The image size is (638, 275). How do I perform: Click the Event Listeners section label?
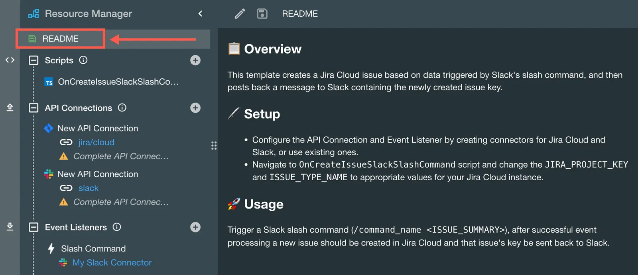click(x=76, y=227)
